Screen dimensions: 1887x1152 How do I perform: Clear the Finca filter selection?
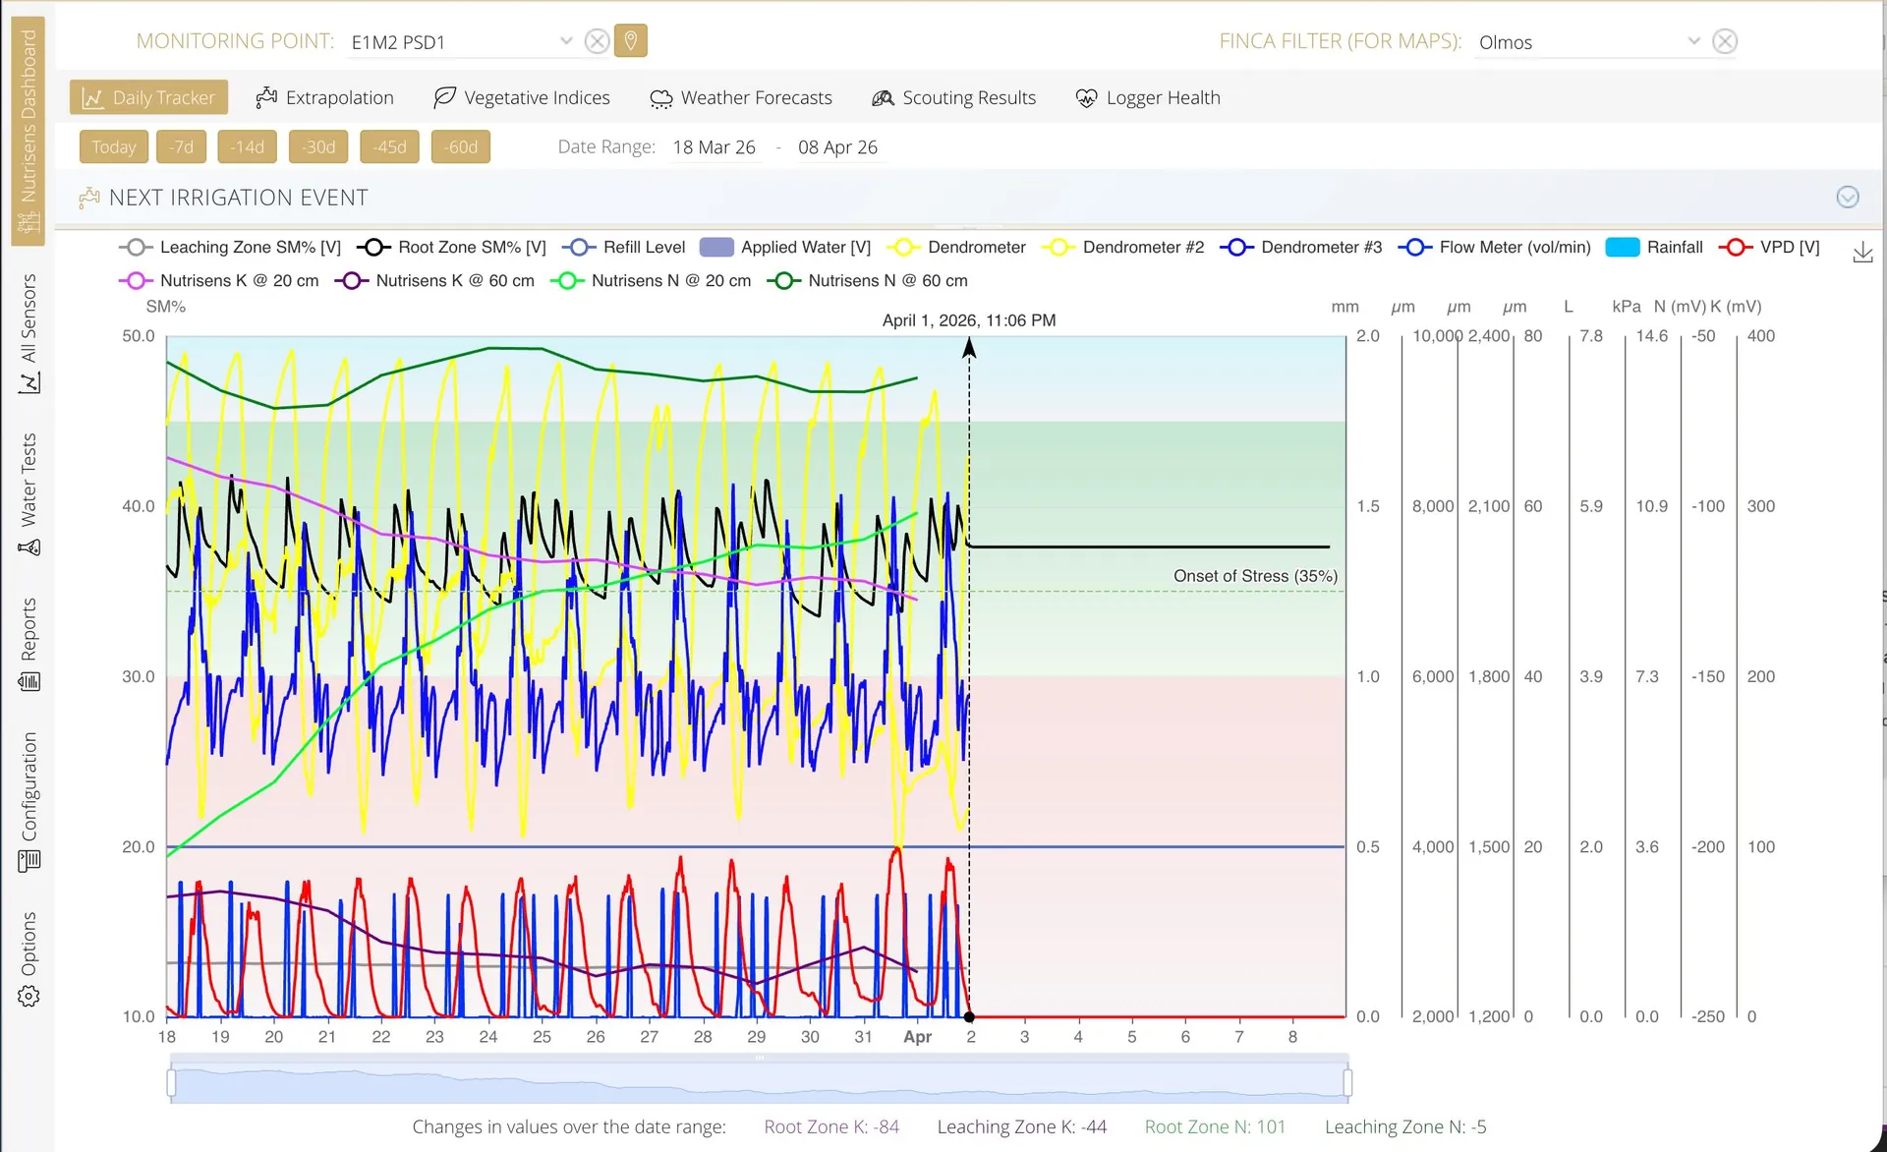coord(1724,41)
